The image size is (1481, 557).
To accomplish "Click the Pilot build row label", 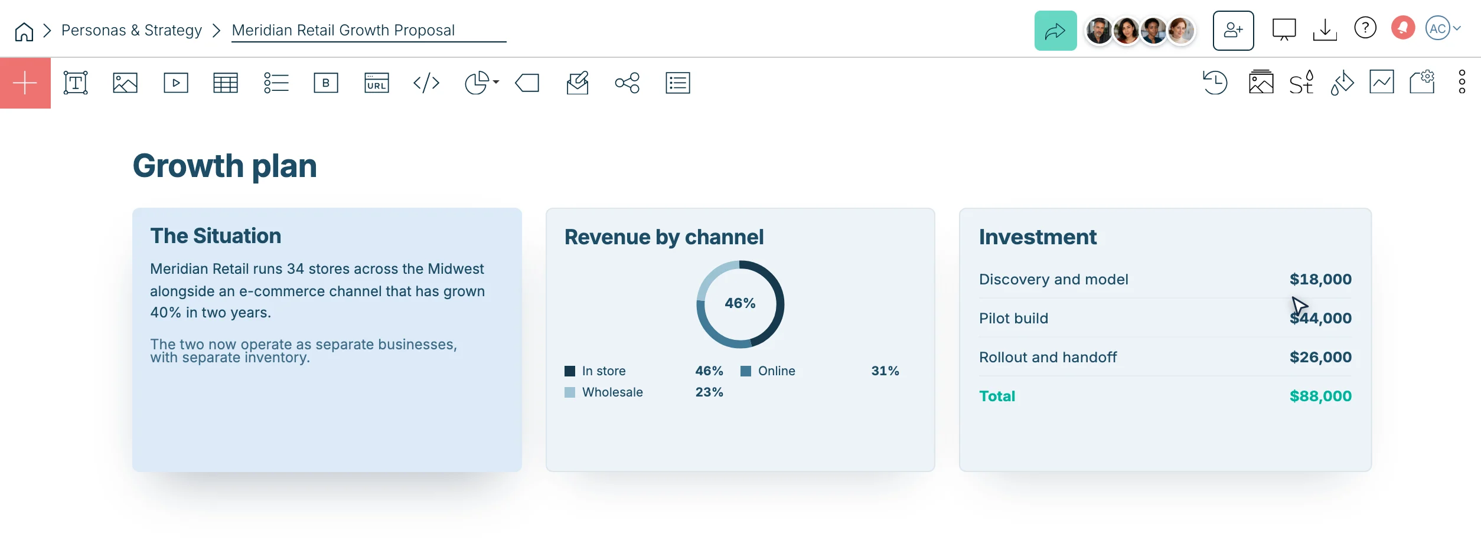I will coord(1014,318).
